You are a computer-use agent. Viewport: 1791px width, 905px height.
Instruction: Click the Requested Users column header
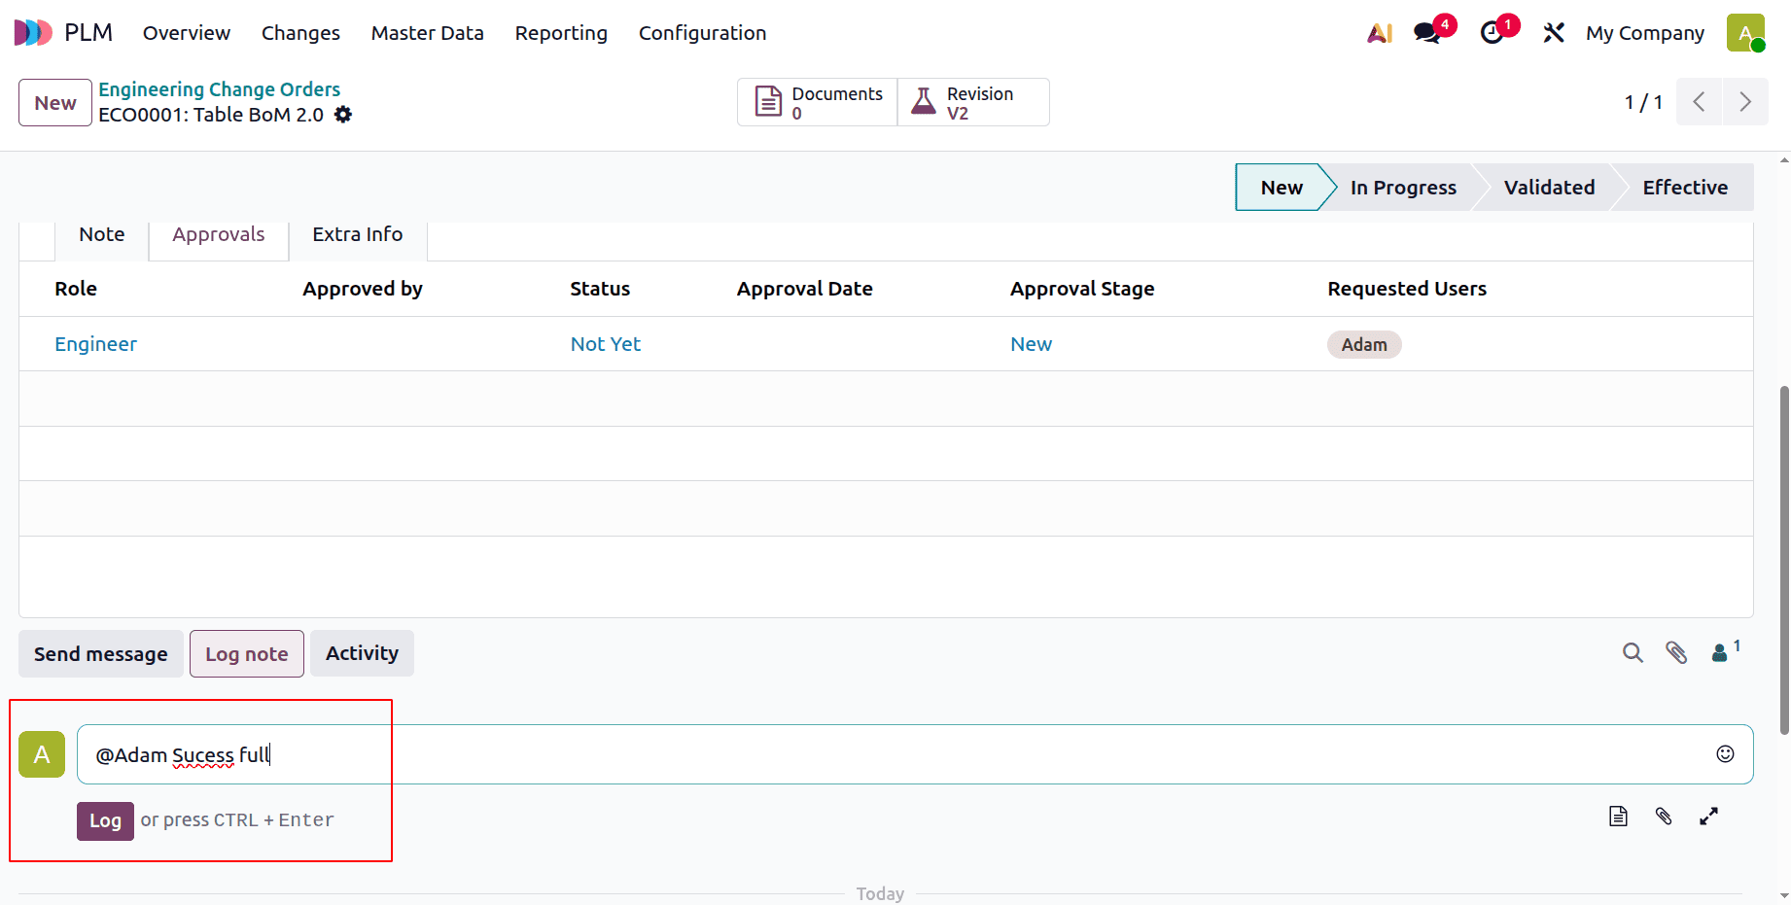pos(1407,289)
